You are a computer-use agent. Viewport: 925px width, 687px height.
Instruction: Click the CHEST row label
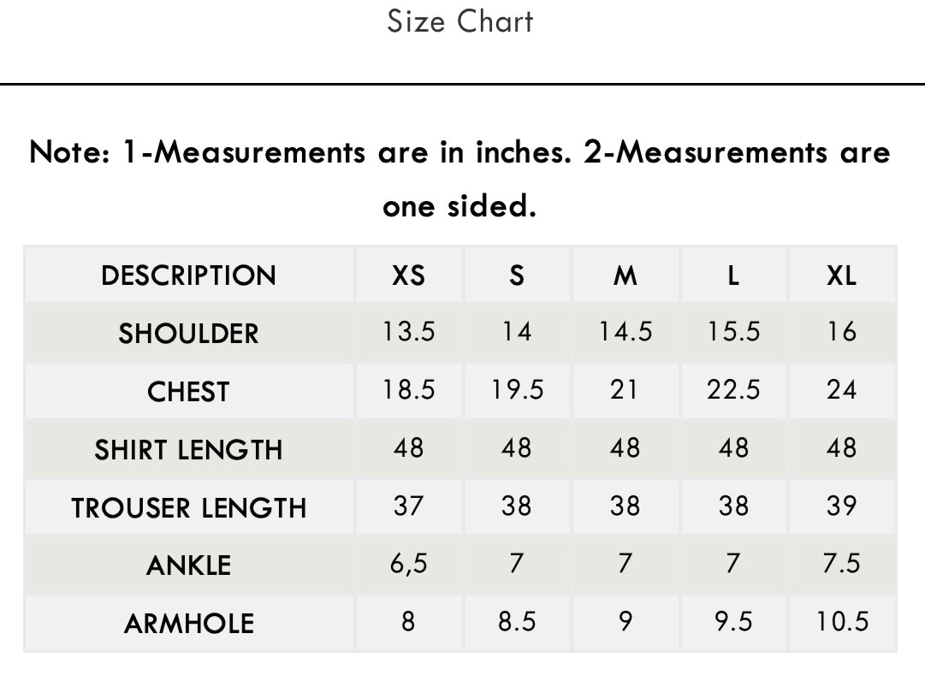click(x=189, y=392)
